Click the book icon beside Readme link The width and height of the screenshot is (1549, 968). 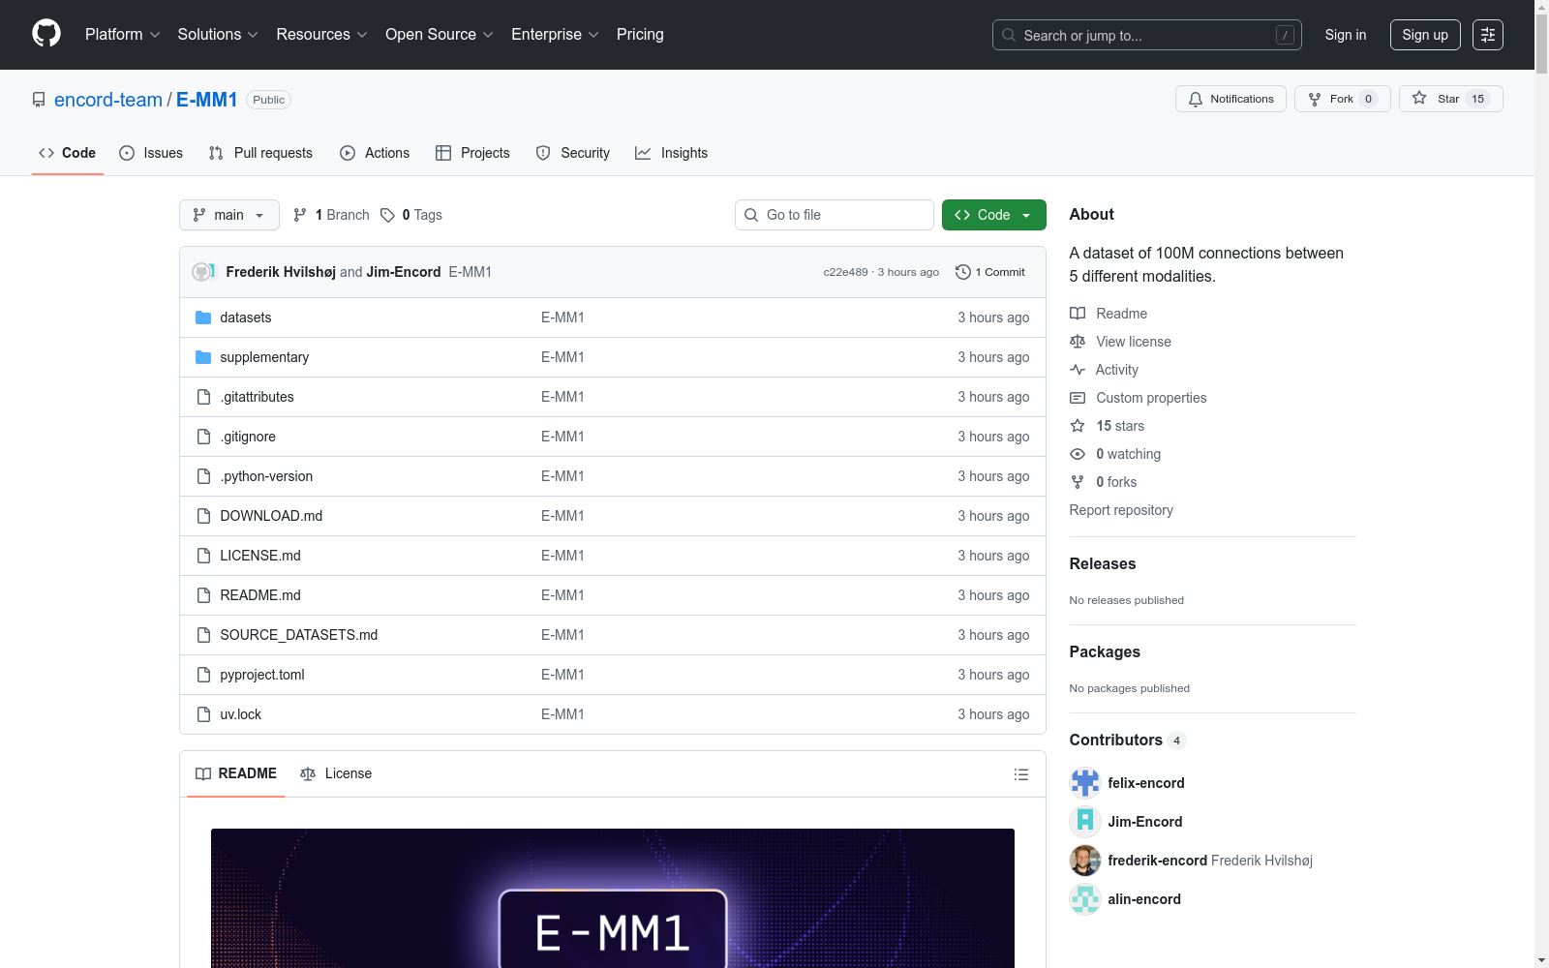pyautogui.click(x=1078, y=314)
